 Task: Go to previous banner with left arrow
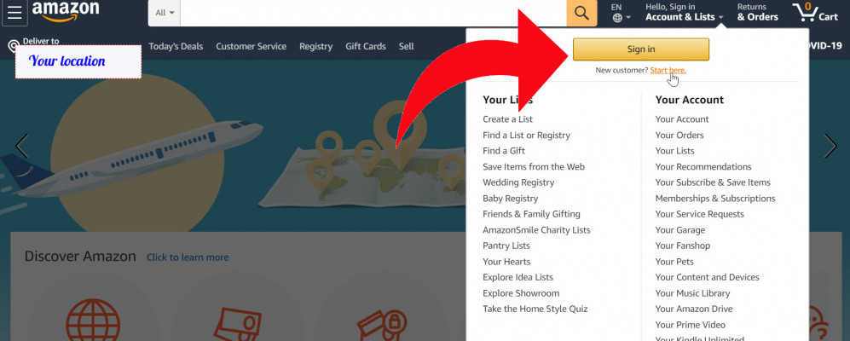pyautogui.click(x=21, y=146)
